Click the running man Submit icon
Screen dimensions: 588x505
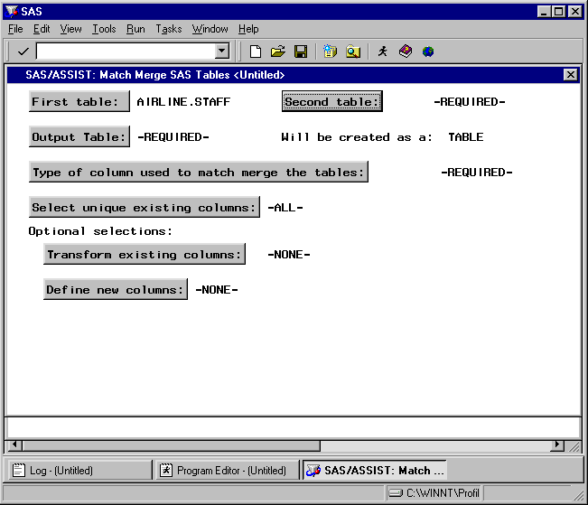coord(382,51)
